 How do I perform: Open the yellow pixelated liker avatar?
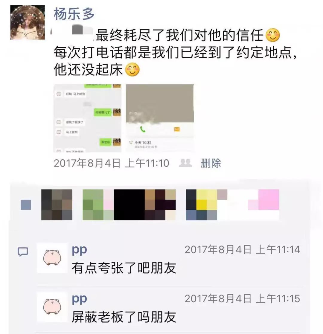click(x=202, y=205)
